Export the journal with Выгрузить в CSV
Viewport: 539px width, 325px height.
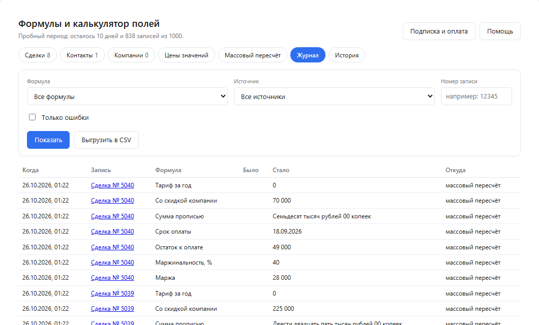point(106,140)
